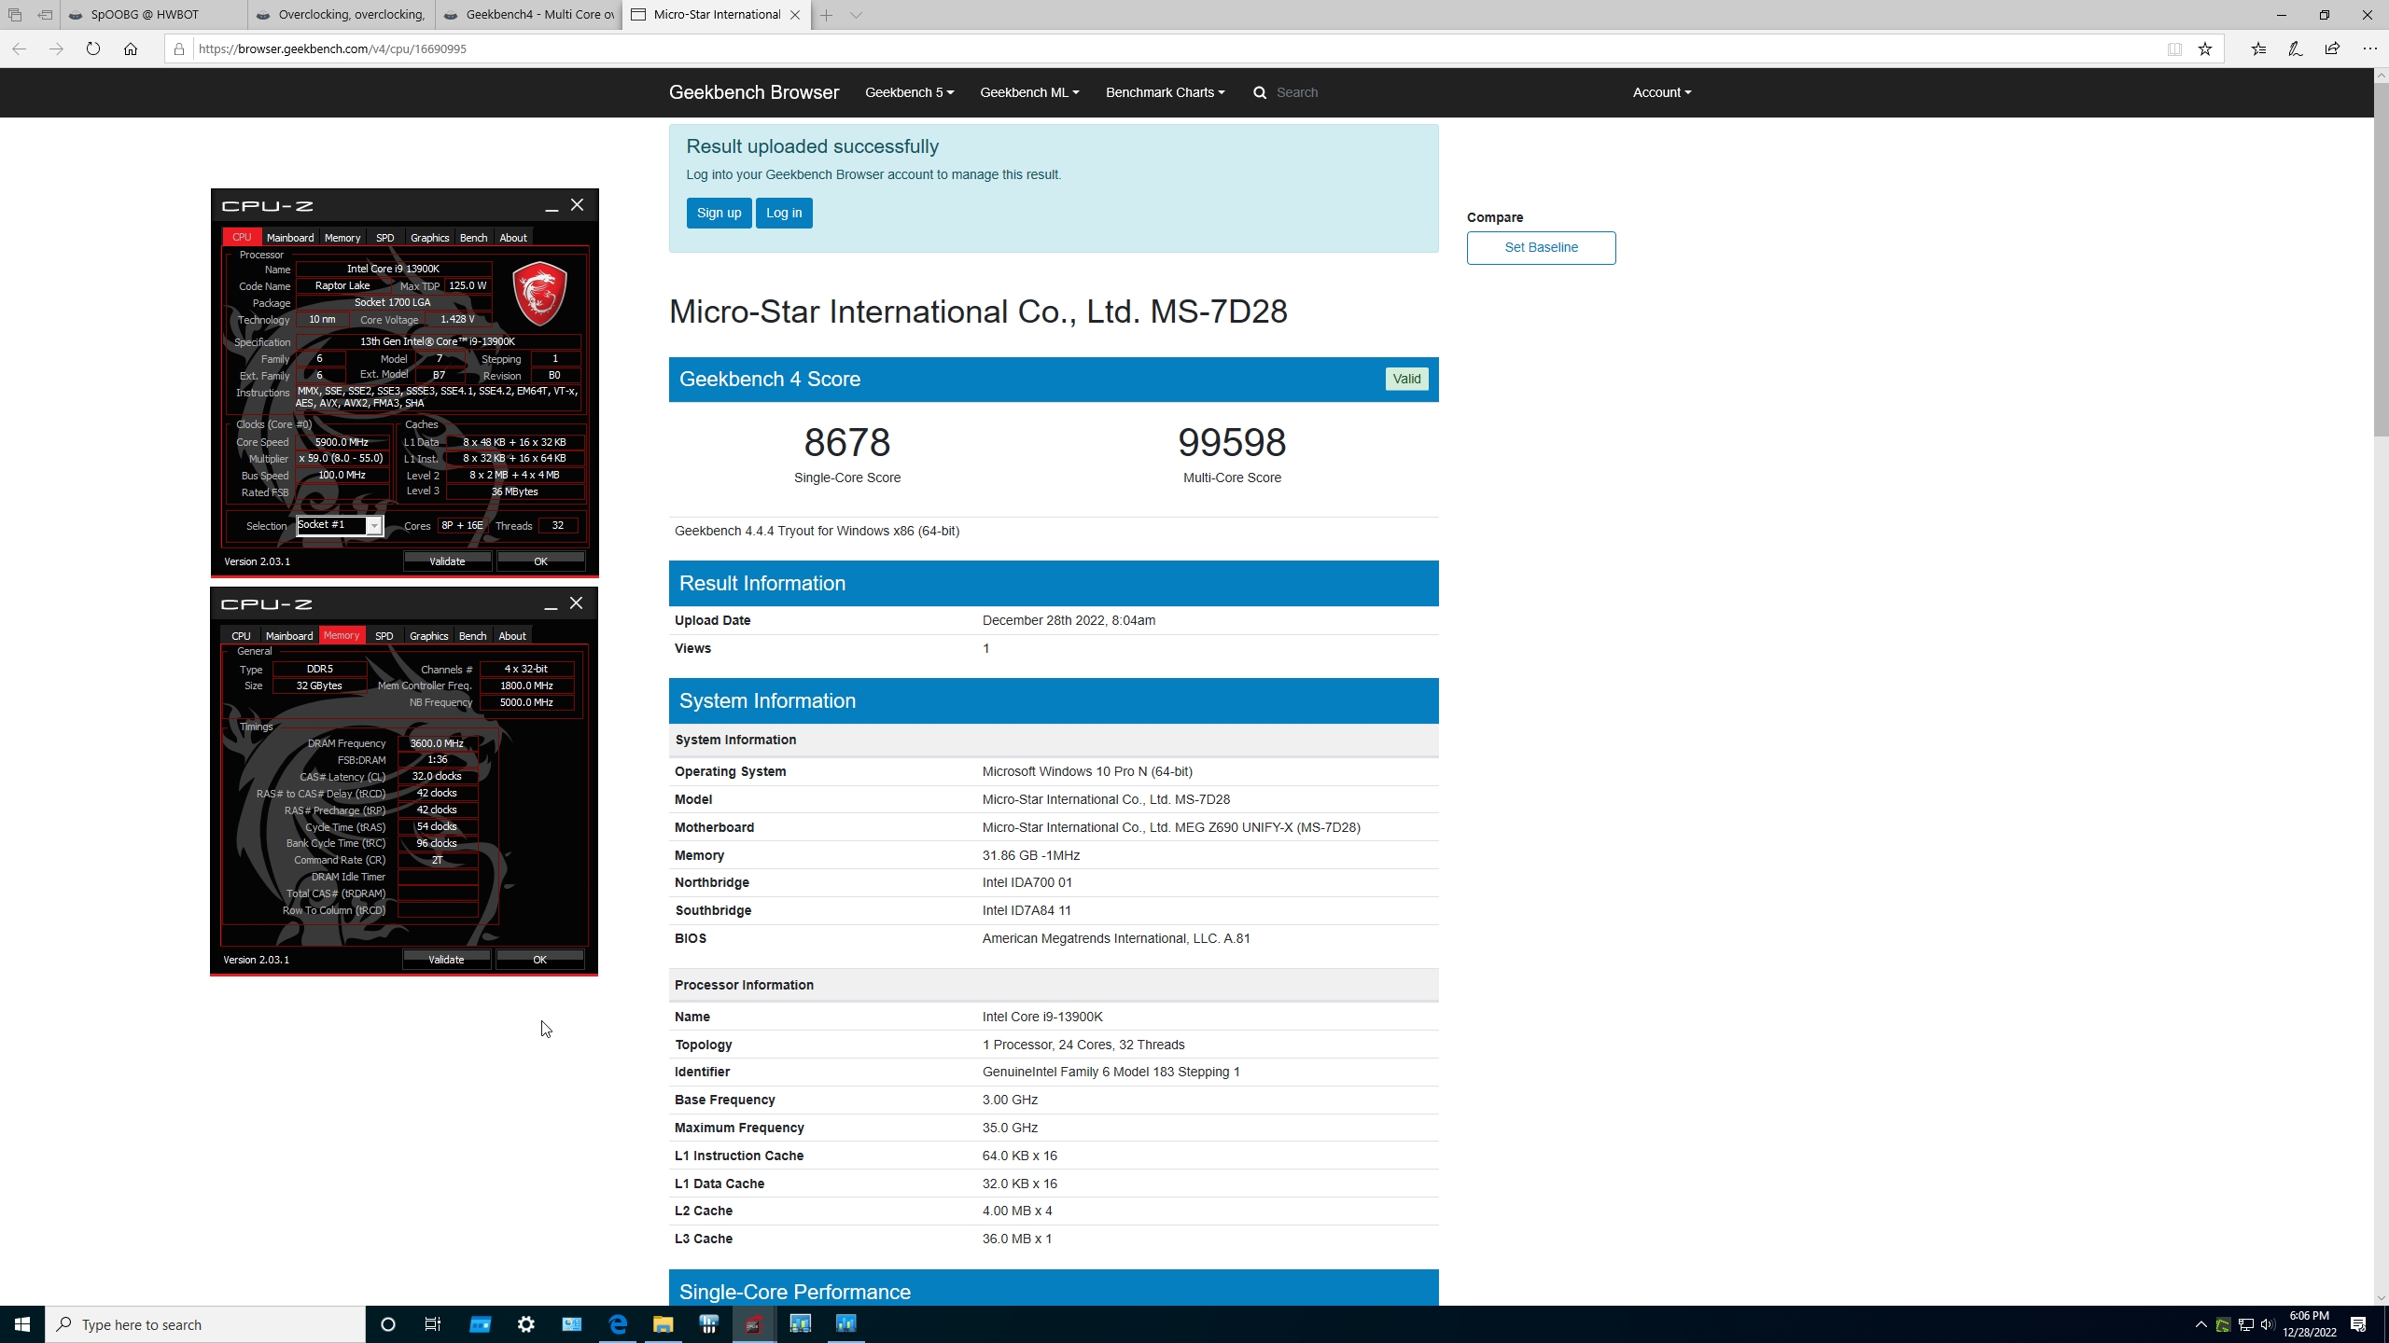Minimize the top CPU-Z window
The image size is (2389, 1343).
[x=552, y=206]
